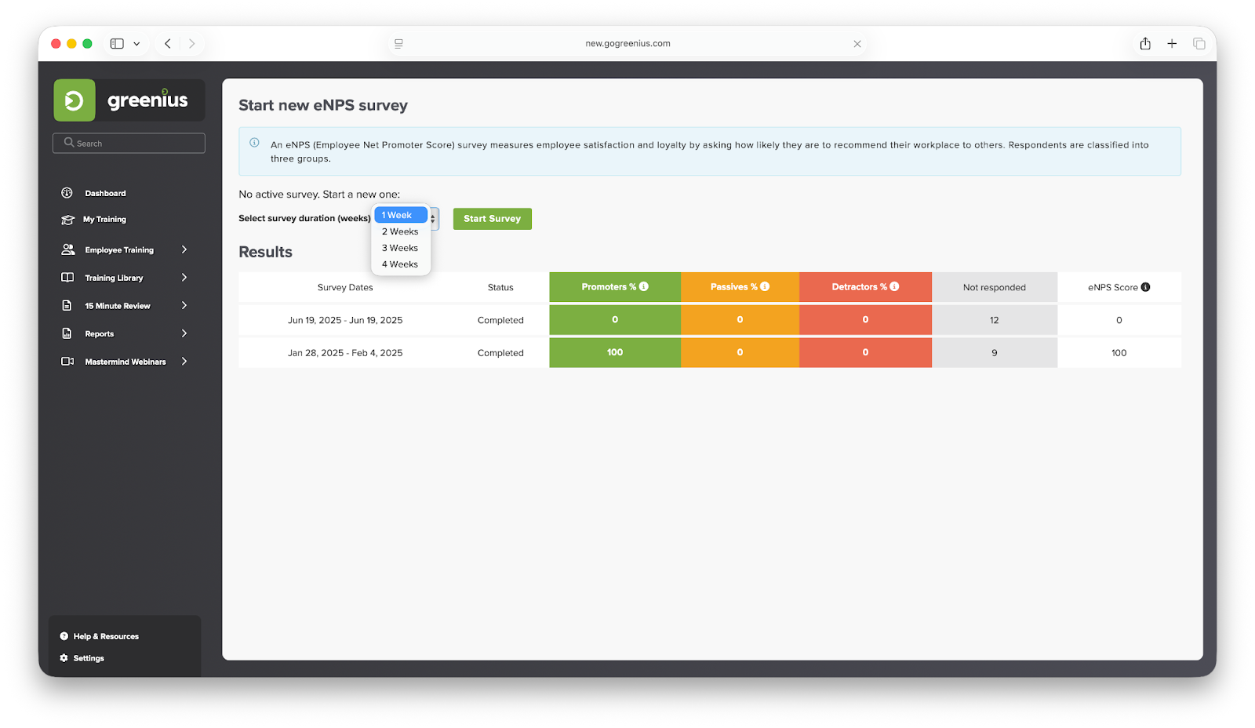Expand the Mastermind Webinars submenu chevron
This screenshot has height=728, width=1255.
[184, 362]
